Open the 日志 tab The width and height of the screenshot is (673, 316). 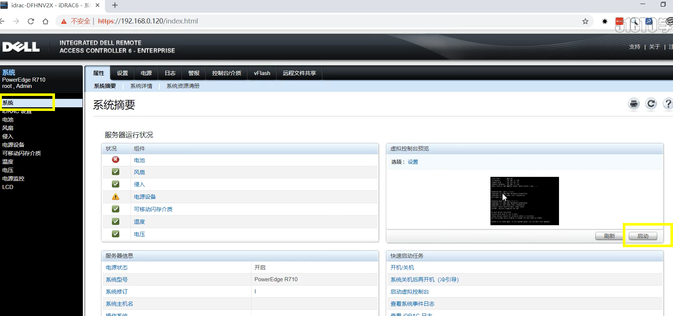pyautogui.click(x=170, y=73)
